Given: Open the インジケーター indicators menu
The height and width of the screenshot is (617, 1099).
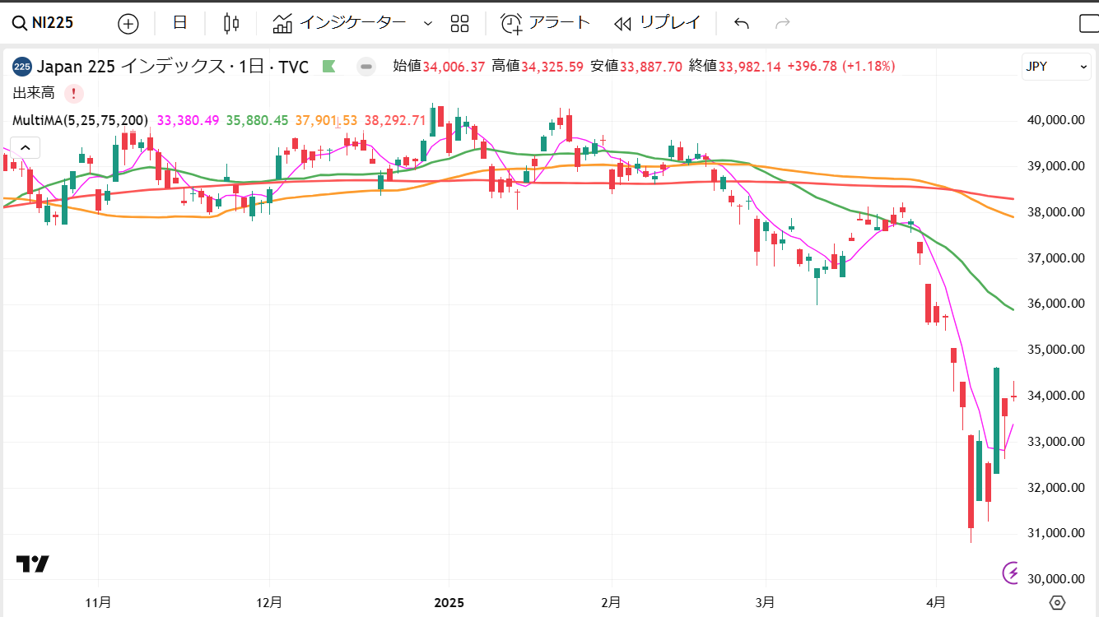Looking at the screenshot, I should tap(340, 23).
